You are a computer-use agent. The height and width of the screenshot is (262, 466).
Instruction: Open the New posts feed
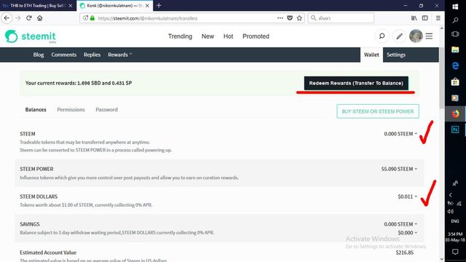(x=208, y=36)
